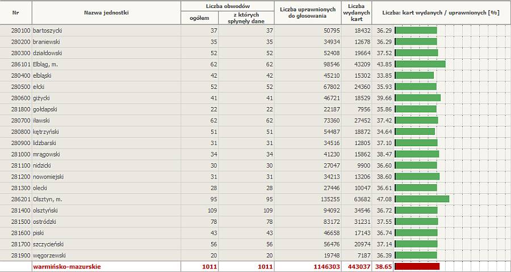Select the ostródzki unit name
The height and width of the screenshot is (272, 511).
pos(45,222)
